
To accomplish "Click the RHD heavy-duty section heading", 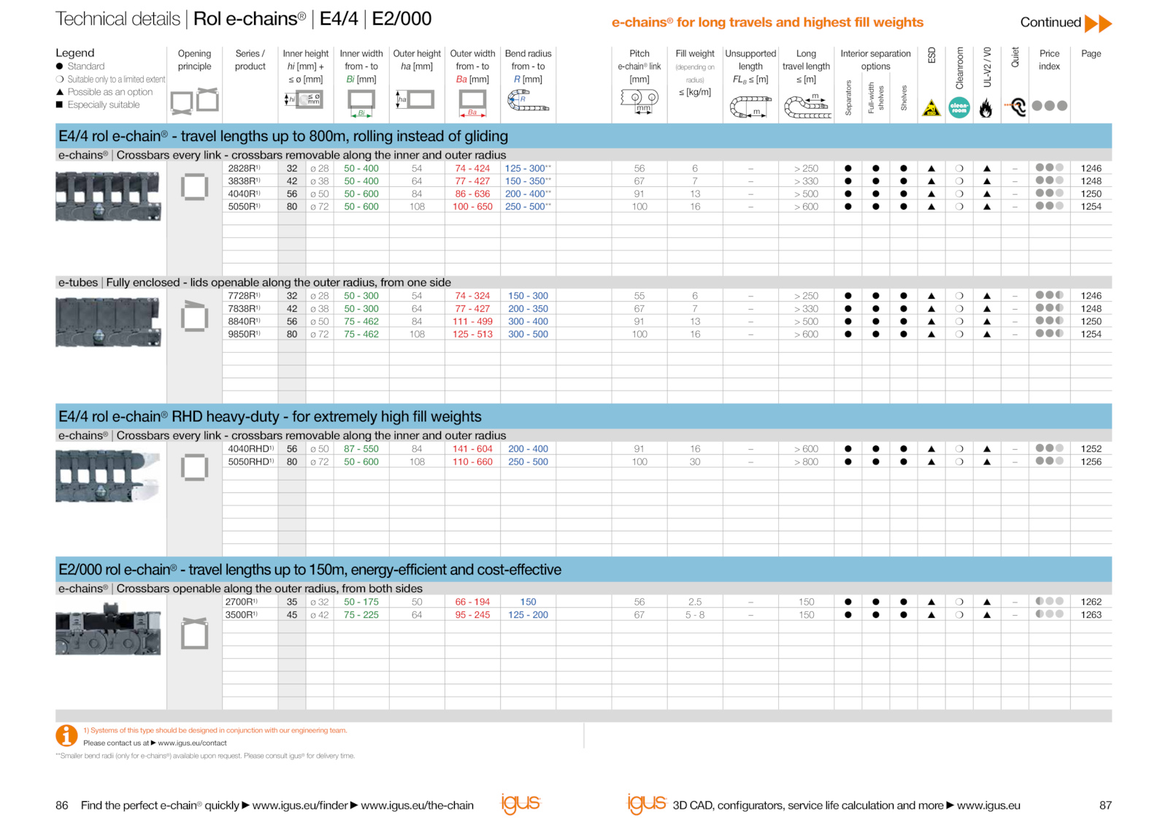I will pyautogui.click(x=270, y=416).
